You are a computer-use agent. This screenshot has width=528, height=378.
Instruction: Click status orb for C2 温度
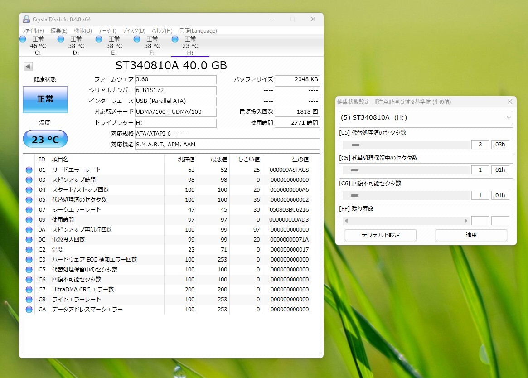[29, 250]
